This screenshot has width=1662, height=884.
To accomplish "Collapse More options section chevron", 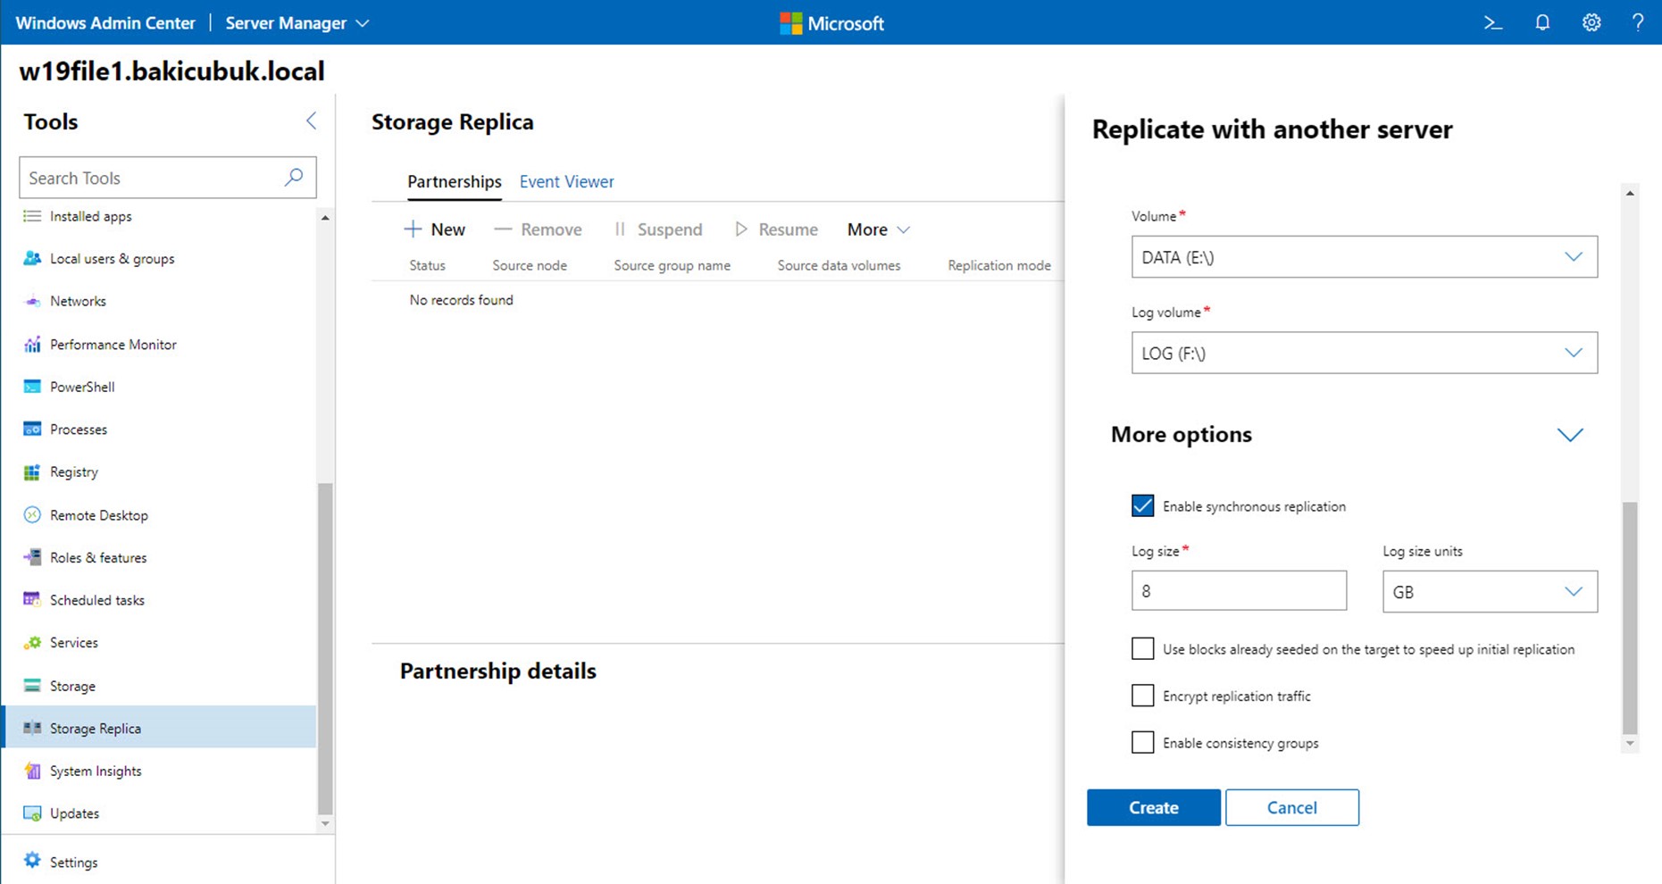I will (1569, 435).
